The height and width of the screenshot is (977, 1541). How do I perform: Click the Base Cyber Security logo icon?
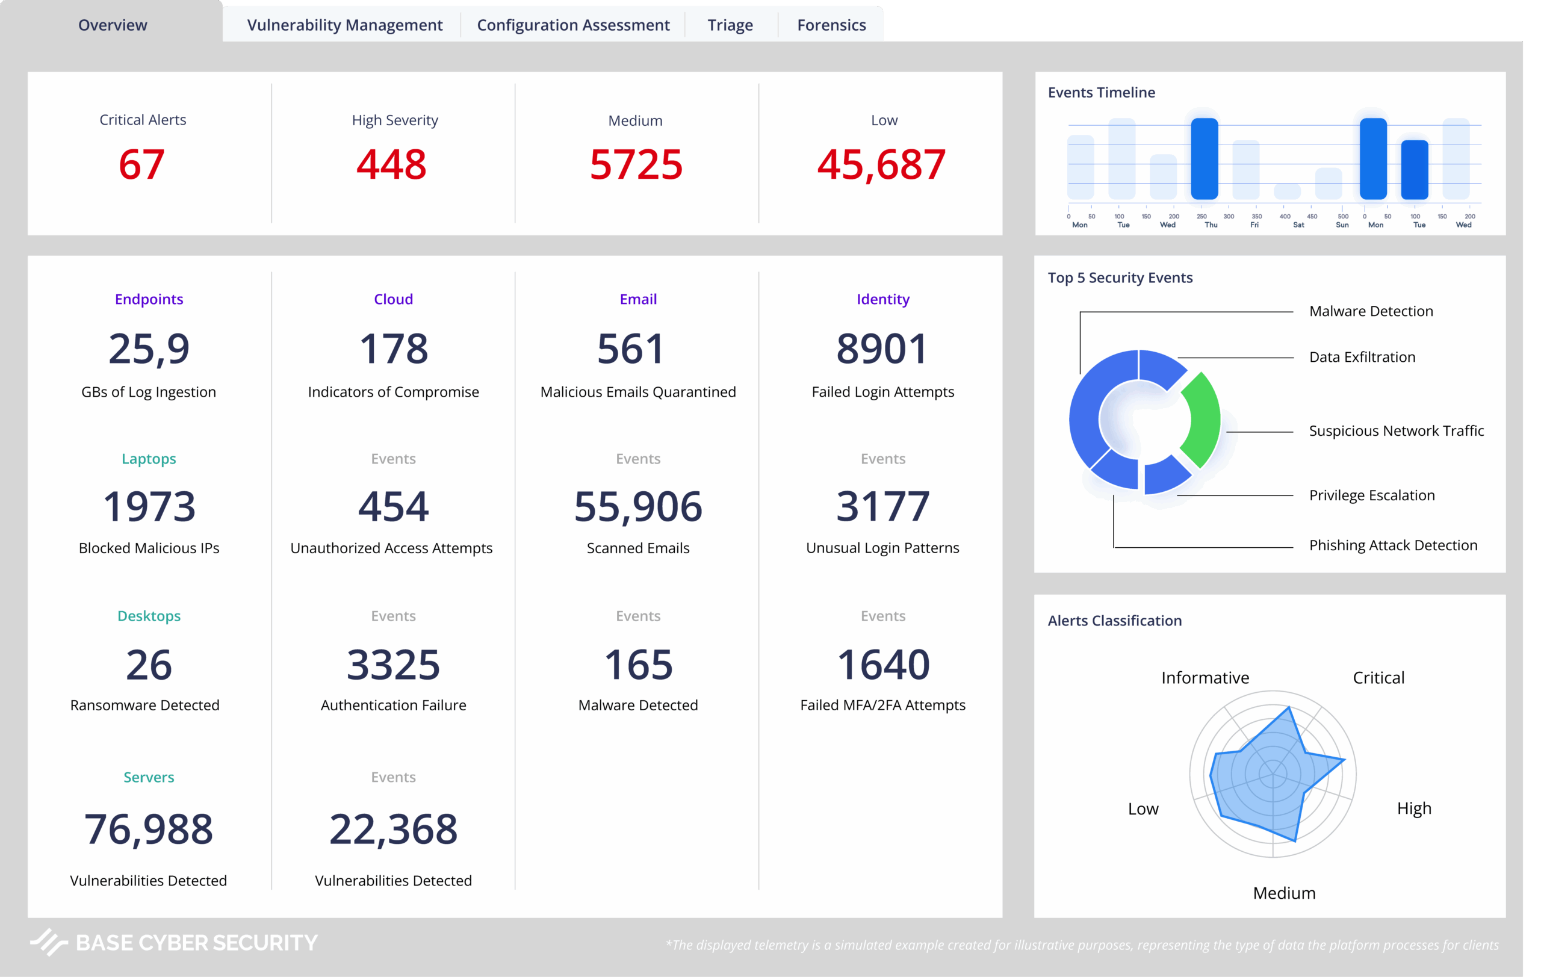(49, 942)
